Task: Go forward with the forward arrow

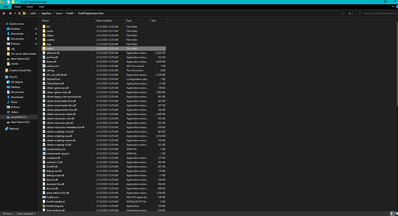Action: pyautogui.click(x=10, y=13)
